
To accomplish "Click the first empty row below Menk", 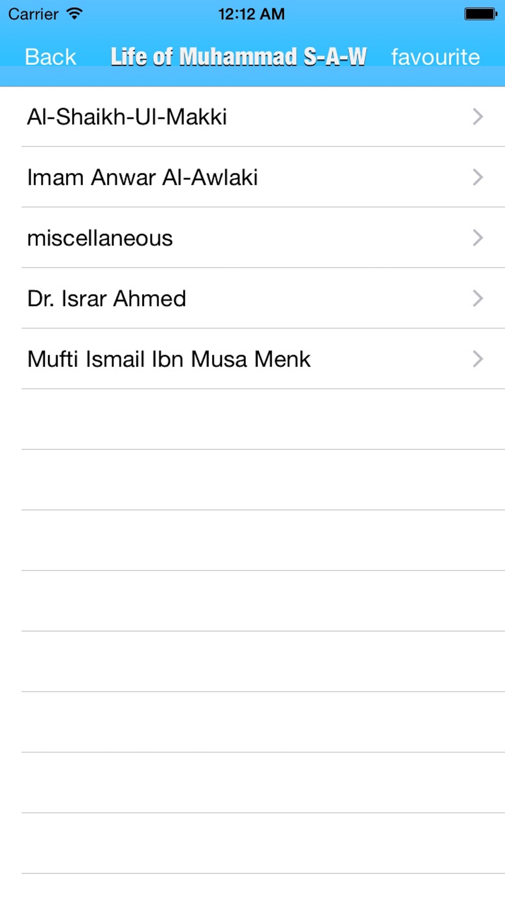I will [x=252, y=419].
